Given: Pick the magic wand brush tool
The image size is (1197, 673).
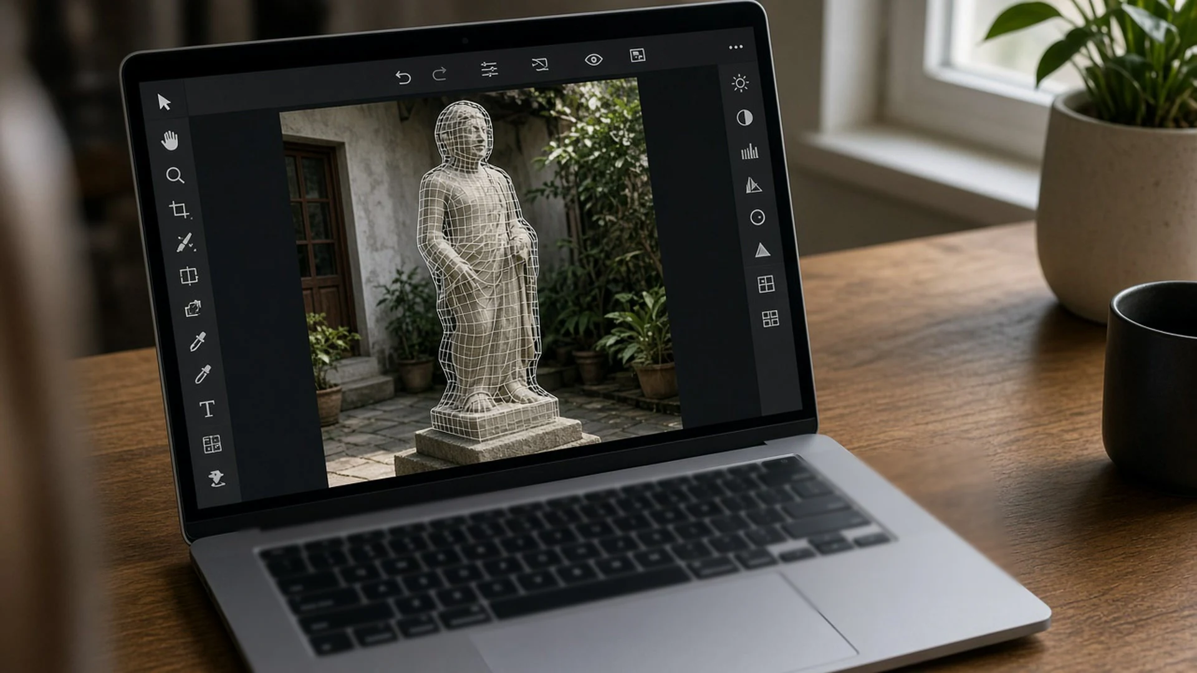Looking at the screenshot, I should point(185,242).
